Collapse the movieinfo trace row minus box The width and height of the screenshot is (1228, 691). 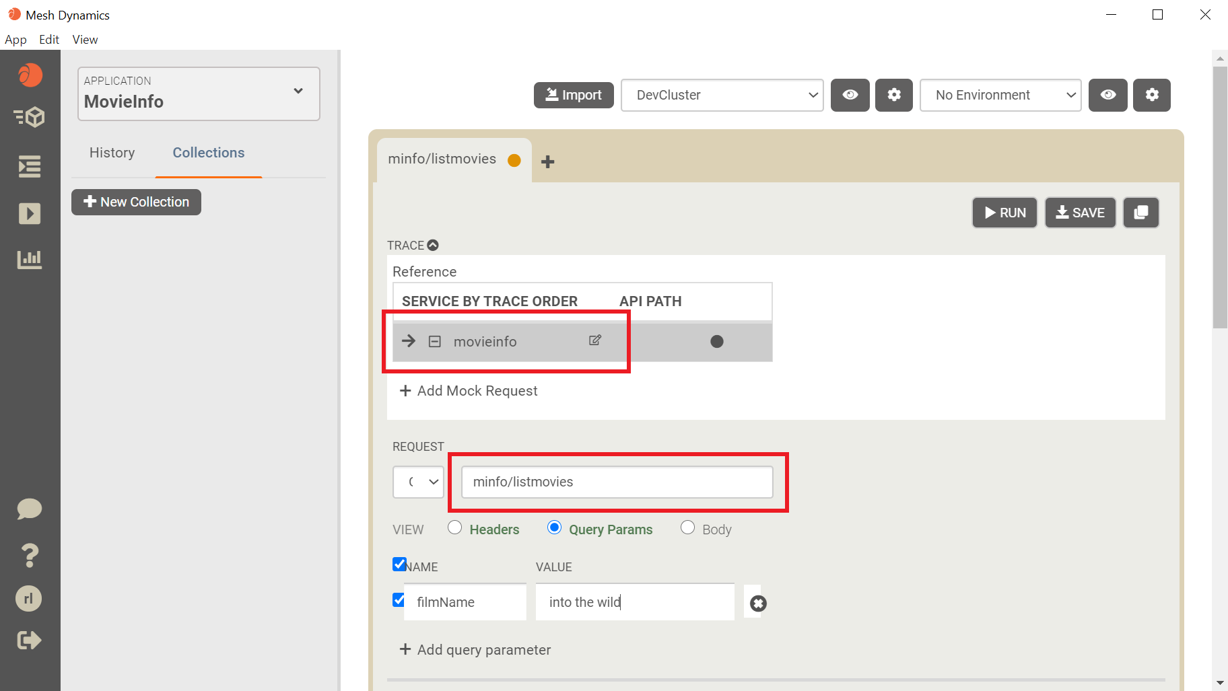point(435,342)
